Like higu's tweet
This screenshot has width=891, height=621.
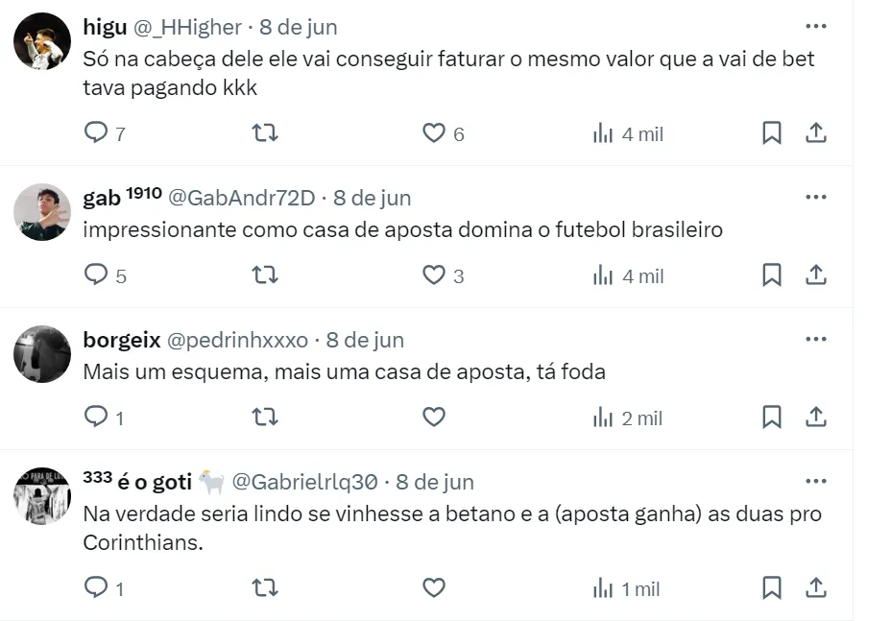[x=434, y=133]
